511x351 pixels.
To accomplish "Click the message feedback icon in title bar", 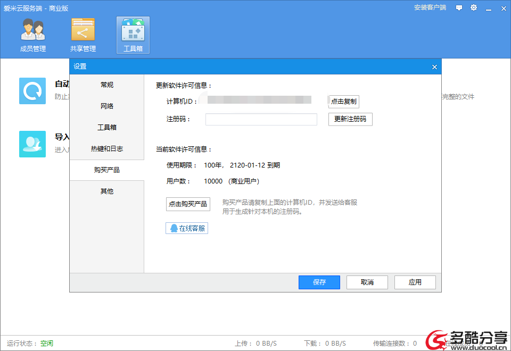I will coord(459,8).
